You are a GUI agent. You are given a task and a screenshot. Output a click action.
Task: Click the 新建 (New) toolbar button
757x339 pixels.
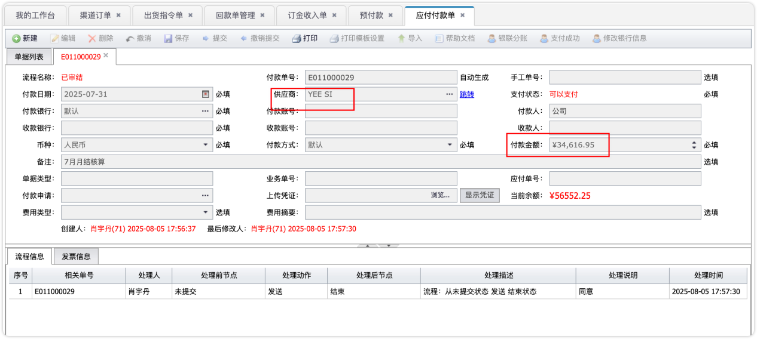[x=25, y=38]
